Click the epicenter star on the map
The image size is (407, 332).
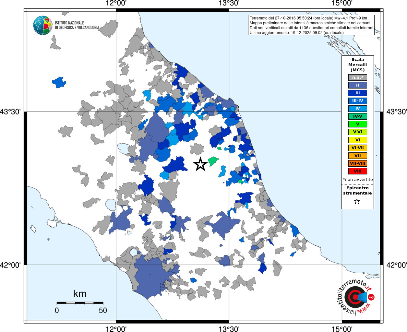click(200, 164)
